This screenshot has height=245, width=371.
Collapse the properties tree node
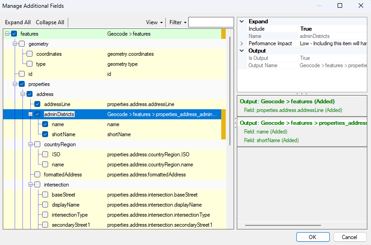coord(15,84)
